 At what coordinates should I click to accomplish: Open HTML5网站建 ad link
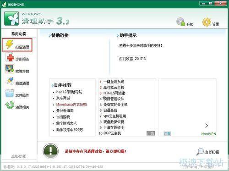[x=114, y=93]
